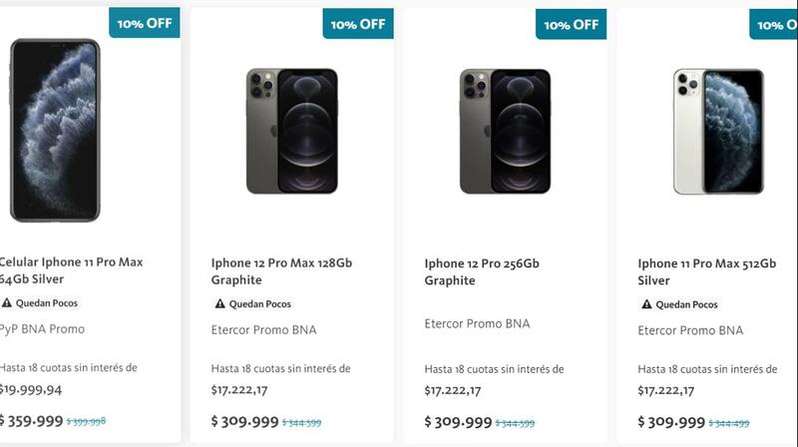This screenshot has width=798, height=447.
Task: Open the Iphone 12 Pro Max 128Gb Graphite title
Action: click(281, 271)
